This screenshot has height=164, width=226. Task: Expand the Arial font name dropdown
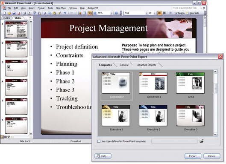coord(147,13)
